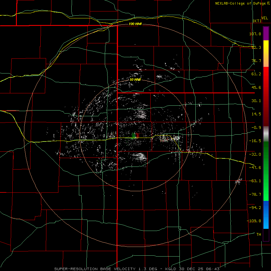271x271 pixels.
Task: Select the -47.6 velocity scale value
Action: 255,168
